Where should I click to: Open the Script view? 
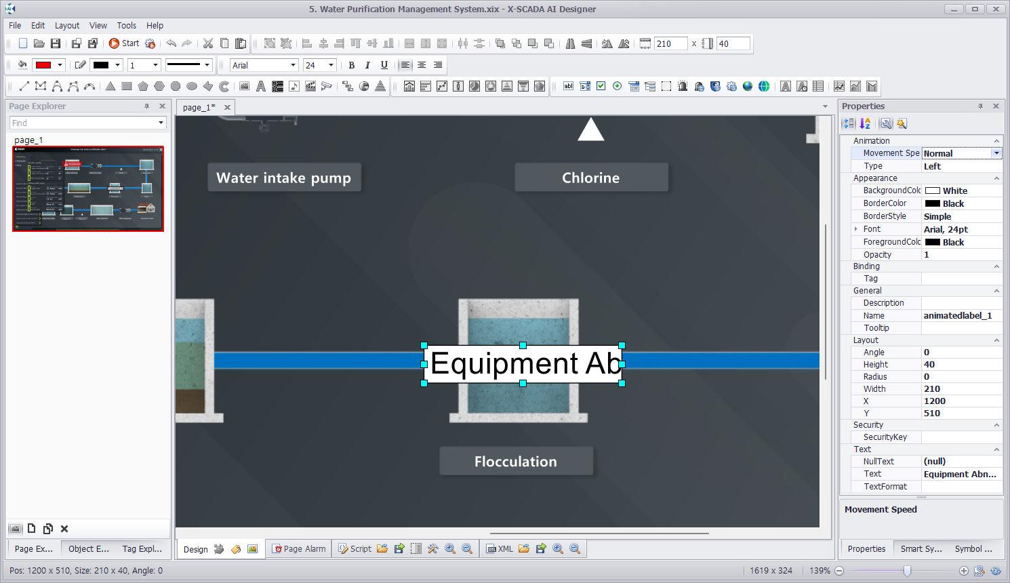[x=355, y=548]
